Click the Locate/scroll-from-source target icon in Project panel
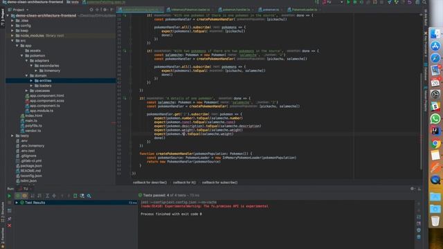 [x=91, y=10]
